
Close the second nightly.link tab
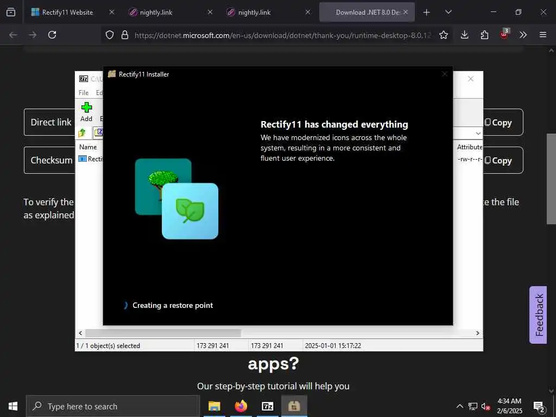pyautogui.click(x=308, y=12)
